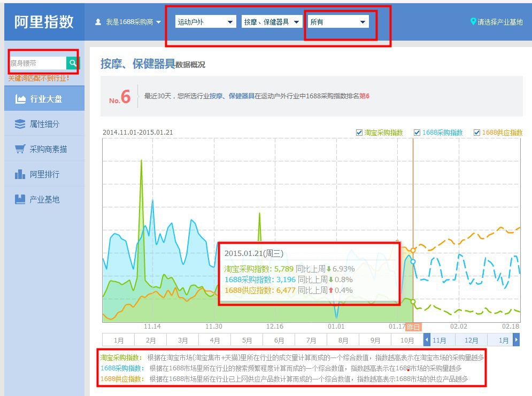Click the left arrow on month timeline
The width and height of the screenshot is (532, 396).
point(427,340)
